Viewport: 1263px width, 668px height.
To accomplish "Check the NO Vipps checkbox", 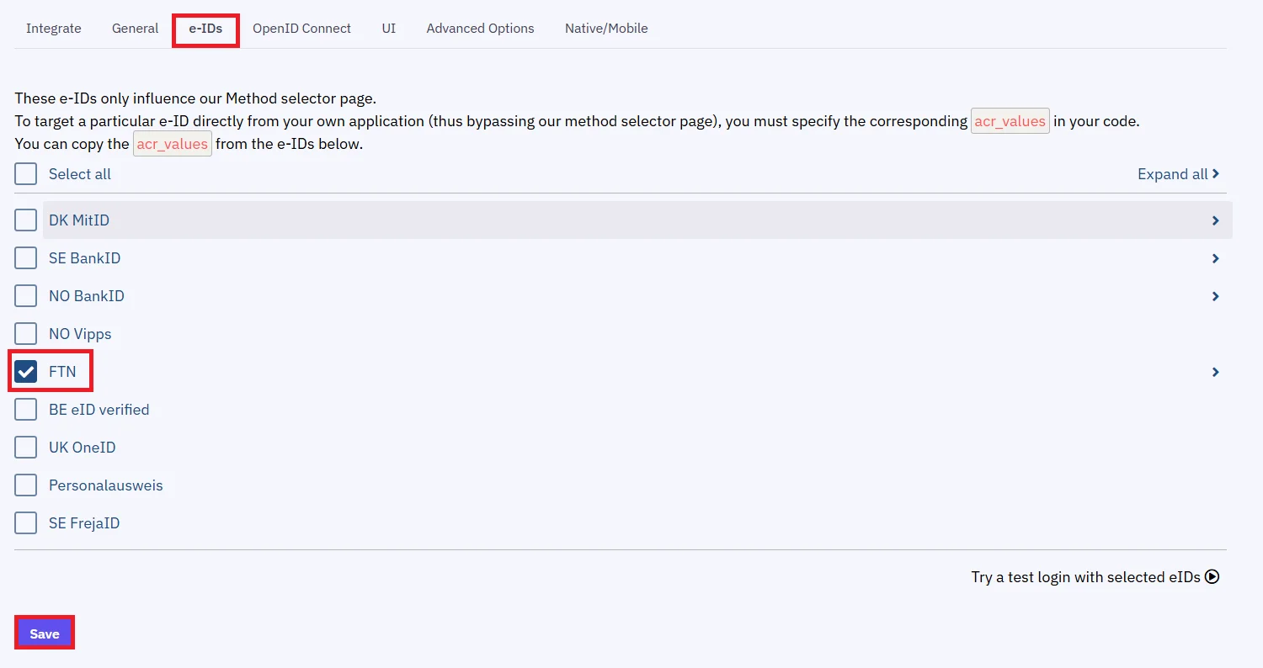I will pyautogui.click(x=25, y=333).
